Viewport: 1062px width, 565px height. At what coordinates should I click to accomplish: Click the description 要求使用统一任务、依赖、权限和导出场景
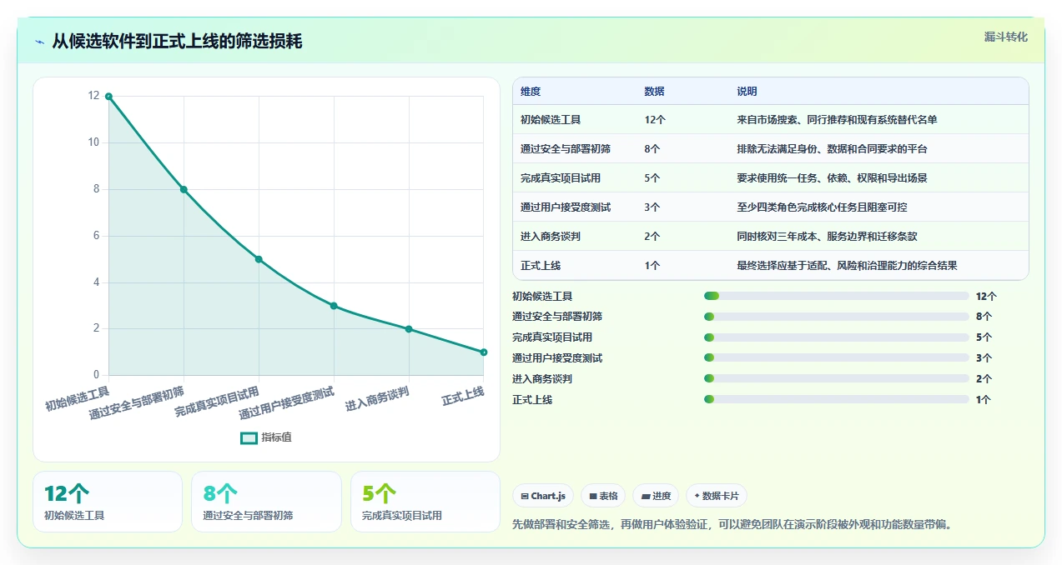[x=832, y=178]
